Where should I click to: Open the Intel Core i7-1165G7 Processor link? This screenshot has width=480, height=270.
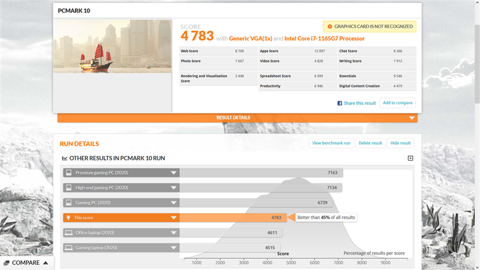click(x=325, y=38)
